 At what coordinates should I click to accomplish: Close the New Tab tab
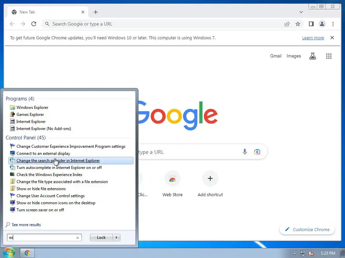[x=83, y=12]
